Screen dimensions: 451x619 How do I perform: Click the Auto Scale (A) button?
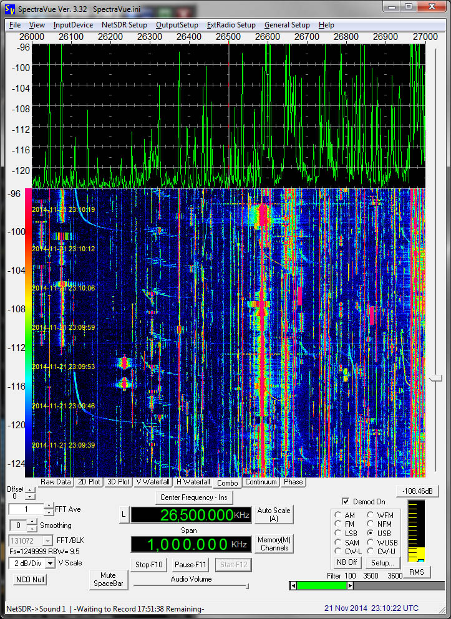click(274, 514)
